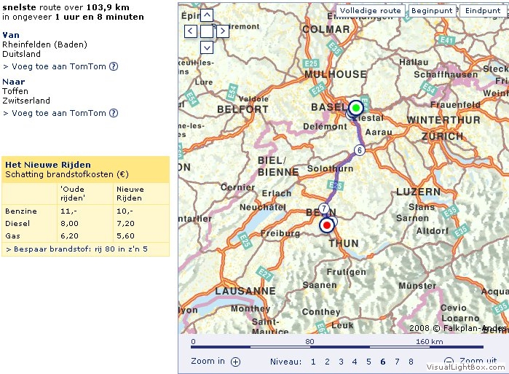Click the Zoom in plus icon

tap(235, 362)
